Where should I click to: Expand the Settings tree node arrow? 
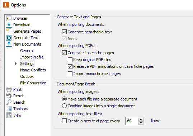point(16,64)
